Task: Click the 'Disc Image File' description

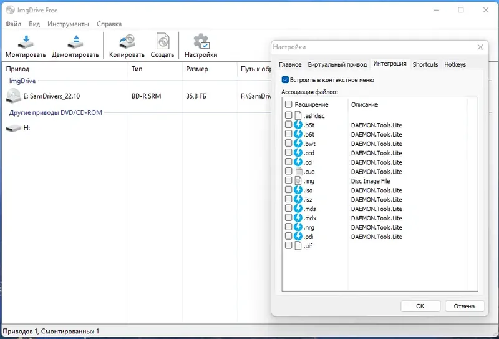Action: [371, 180]
